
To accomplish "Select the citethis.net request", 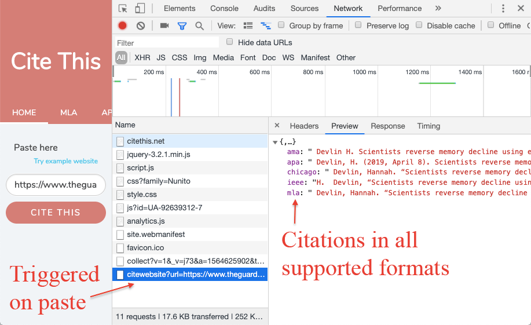I will pyautogui.click(x=190, y=141).
